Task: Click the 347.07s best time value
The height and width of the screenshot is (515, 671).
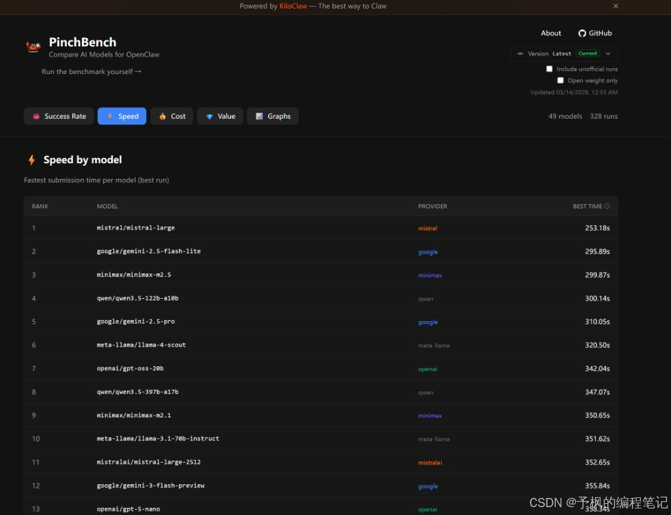Action: coord(598,392)
